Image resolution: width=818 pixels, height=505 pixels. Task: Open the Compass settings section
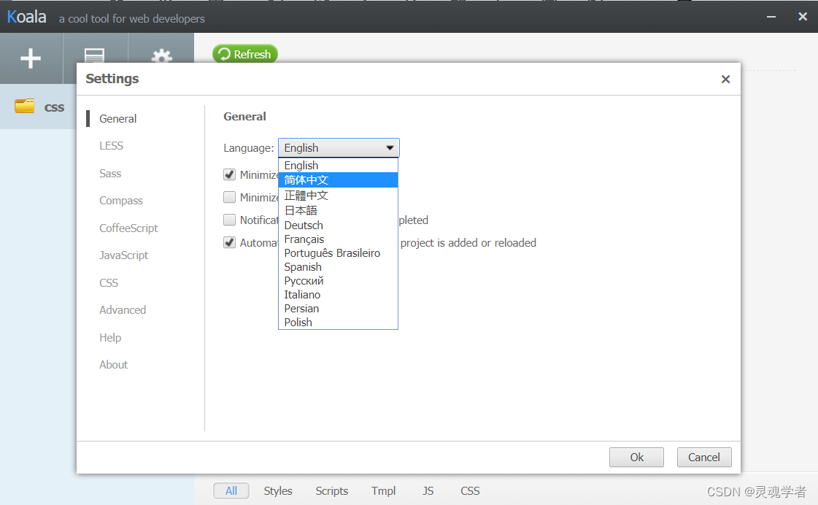point(121,201)
